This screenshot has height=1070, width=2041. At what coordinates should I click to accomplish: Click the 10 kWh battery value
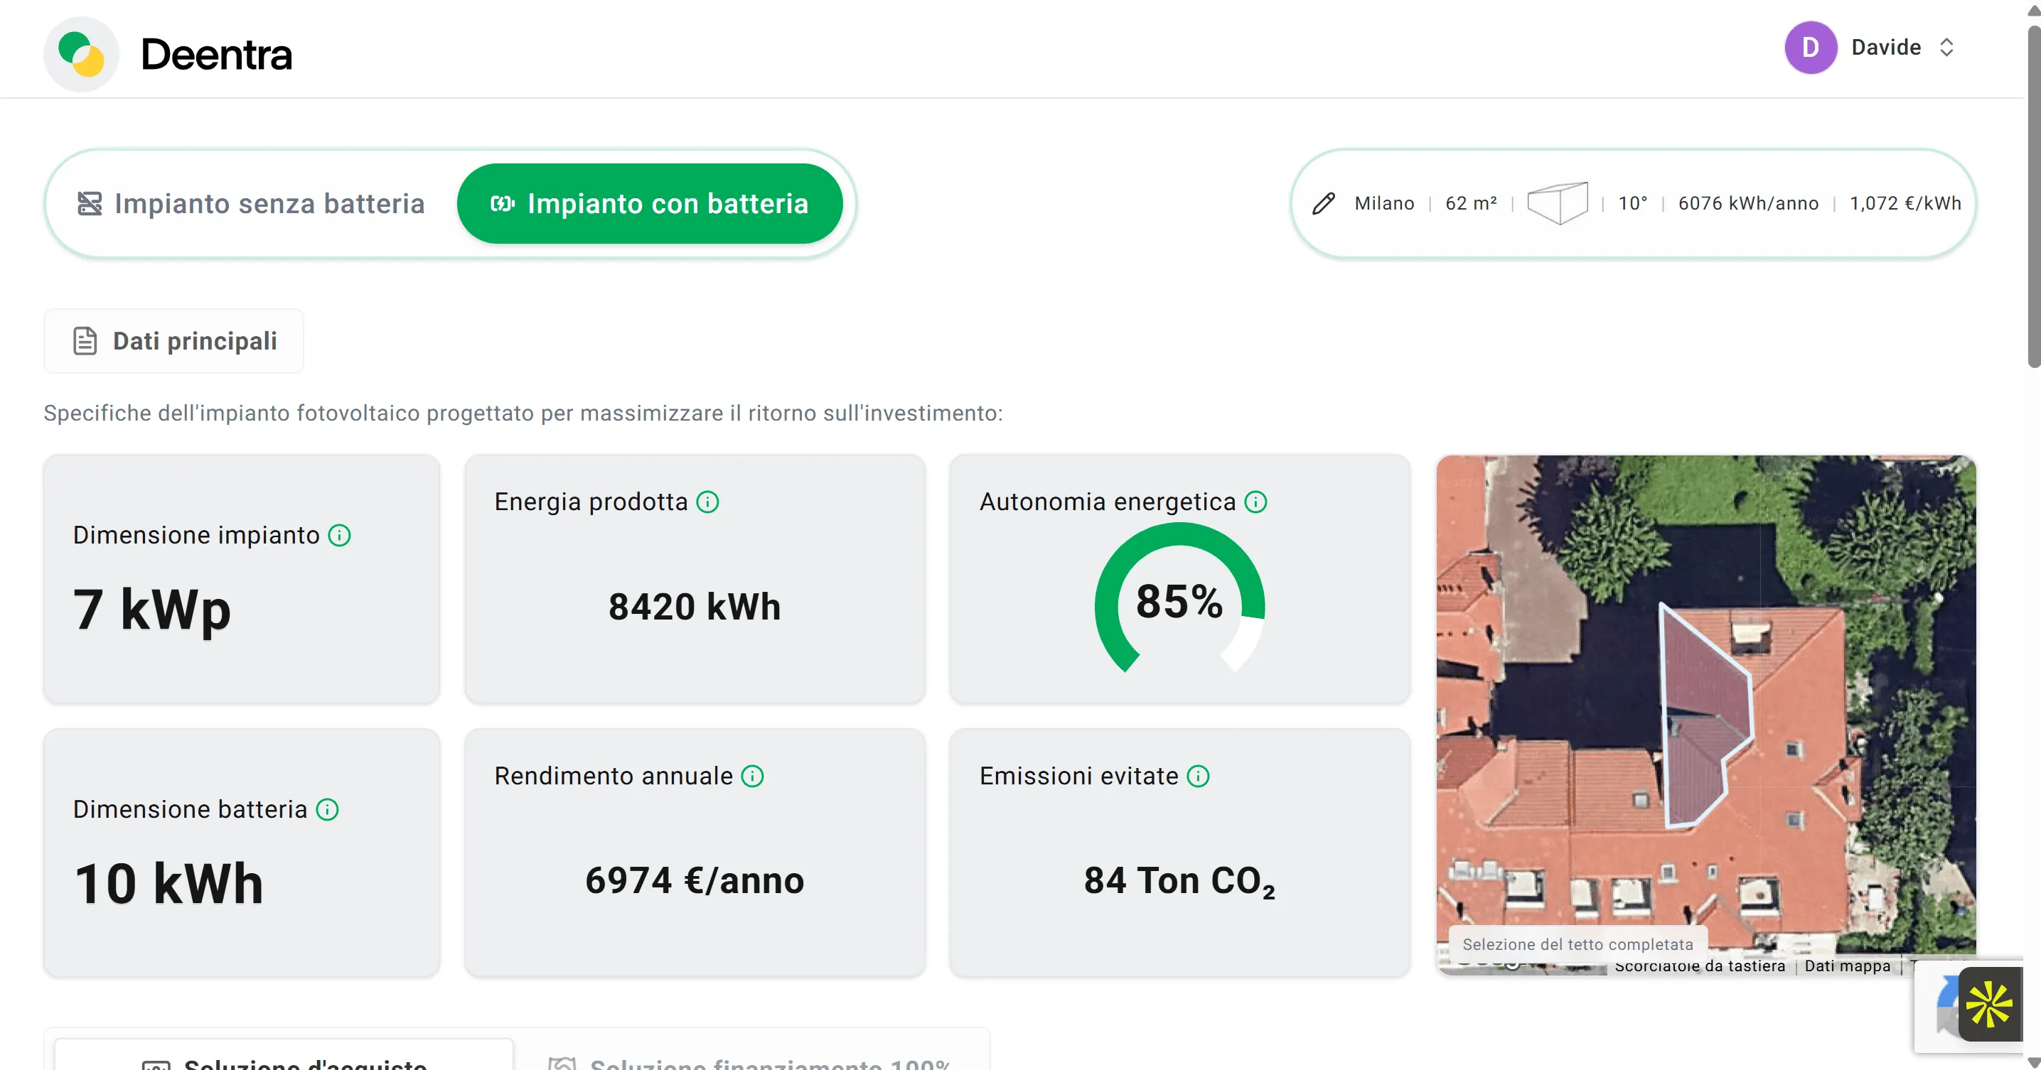tap(168, 883)
